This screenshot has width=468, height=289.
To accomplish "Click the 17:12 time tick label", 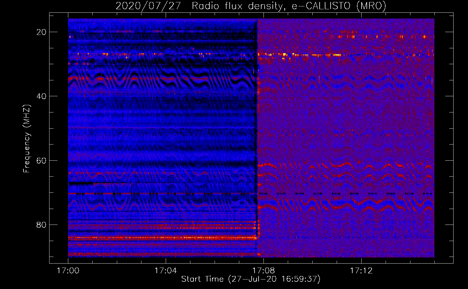I will click(x=361, y=271).
